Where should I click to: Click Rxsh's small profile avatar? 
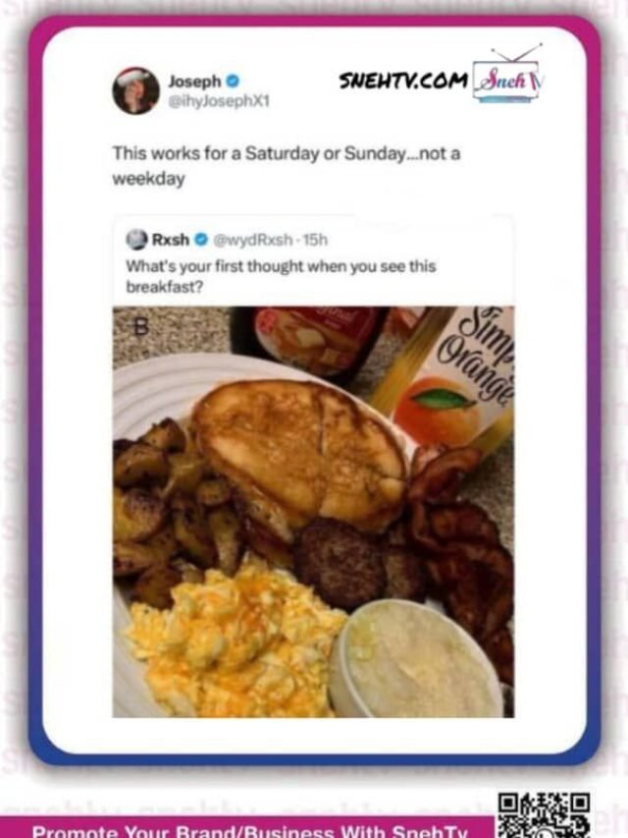coord(136,240)
